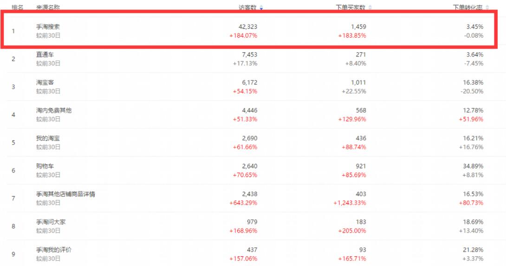Open the 购物车 traffic source
This screenshot has height=266, width=506.
point(45,166)
